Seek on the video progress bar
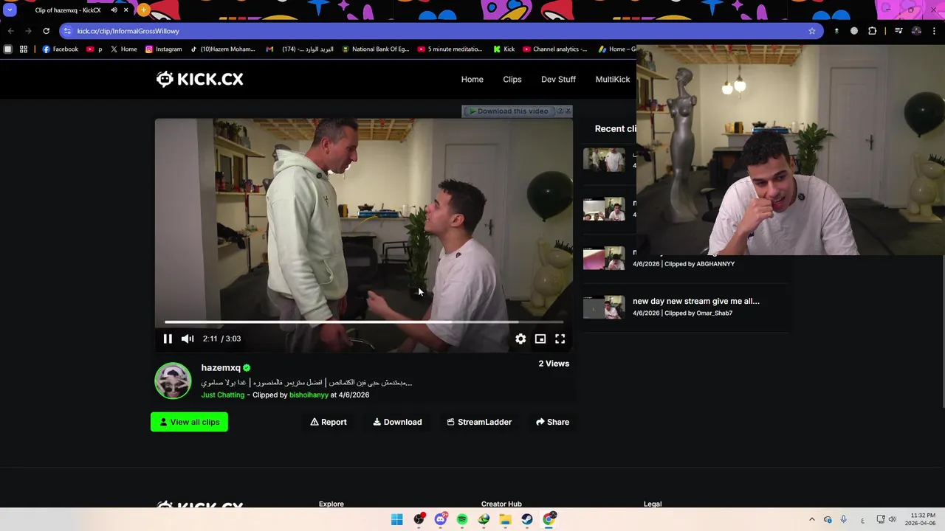 [x=363, y=322]
